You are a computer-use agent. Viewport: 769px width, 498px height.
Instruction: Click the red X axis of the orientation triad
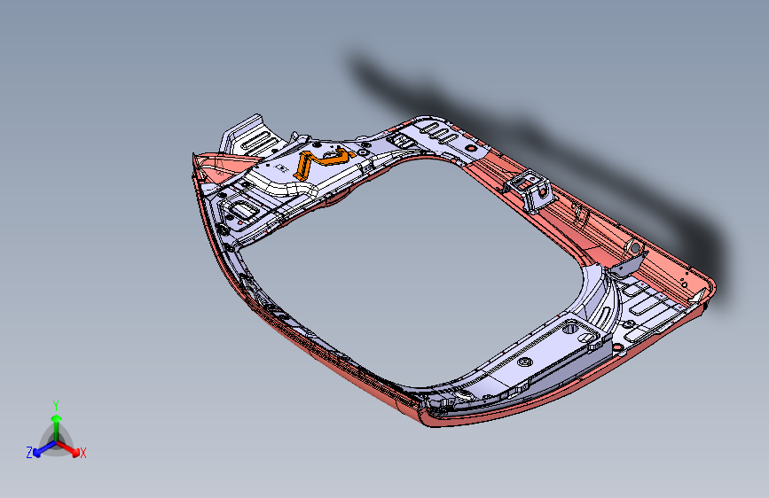pos(68,448)
